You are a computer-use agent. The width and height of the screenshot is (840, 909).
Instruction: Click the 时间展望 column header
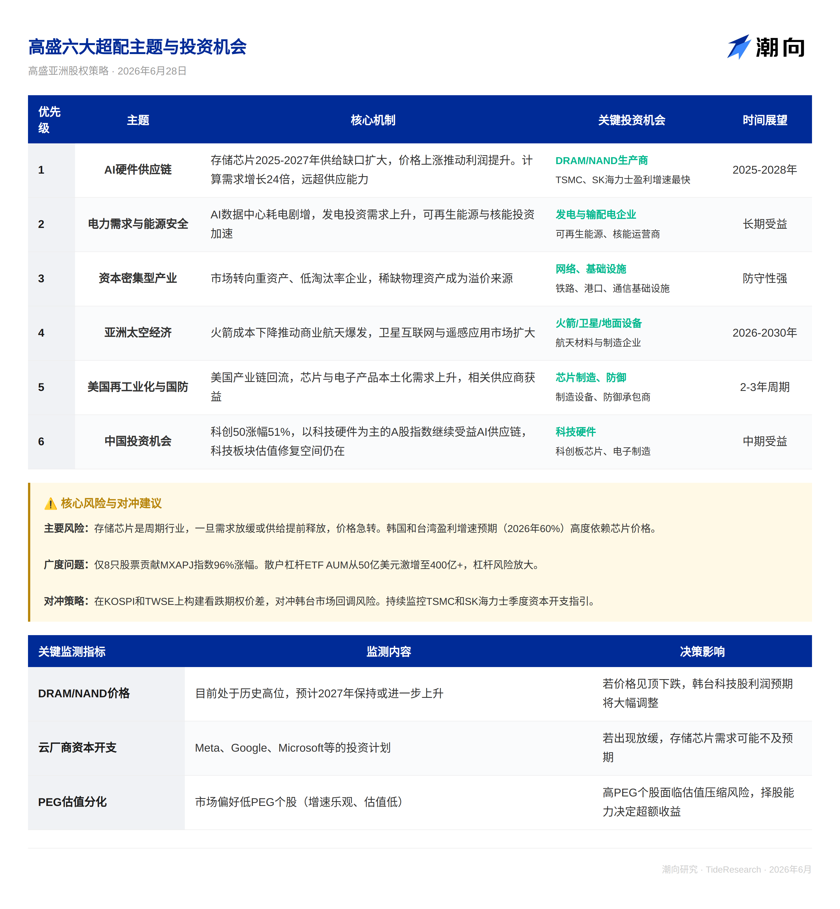coord(765,120)
